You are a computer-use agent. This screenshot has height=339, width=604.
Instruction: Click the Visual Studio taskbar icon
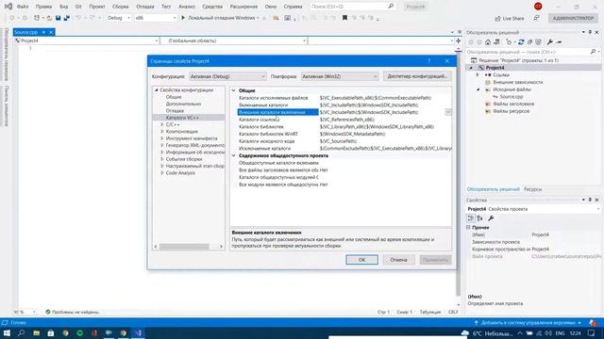point(138,333)
